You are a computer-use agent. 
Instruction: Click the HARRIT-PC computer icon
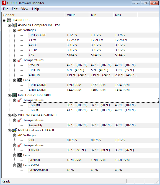[9, 20]
